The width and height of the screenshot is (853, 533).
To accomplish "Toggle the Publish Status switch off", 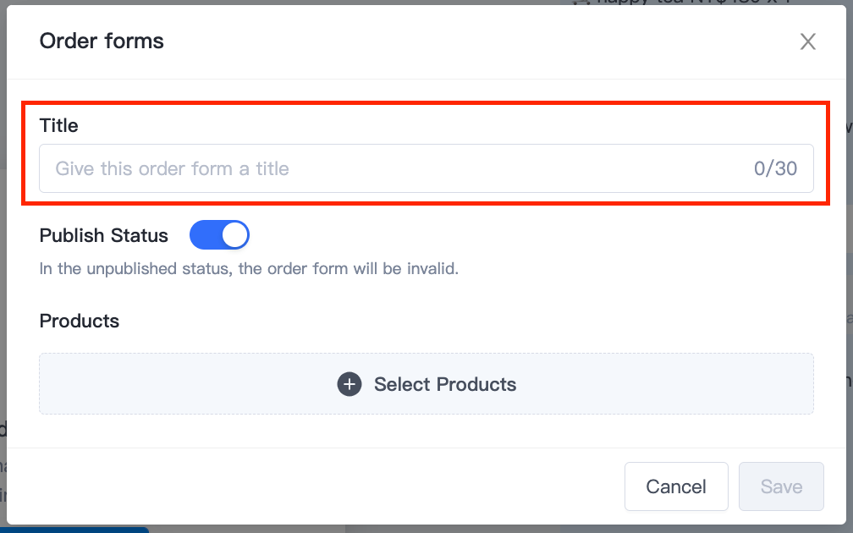I will 219,235.
